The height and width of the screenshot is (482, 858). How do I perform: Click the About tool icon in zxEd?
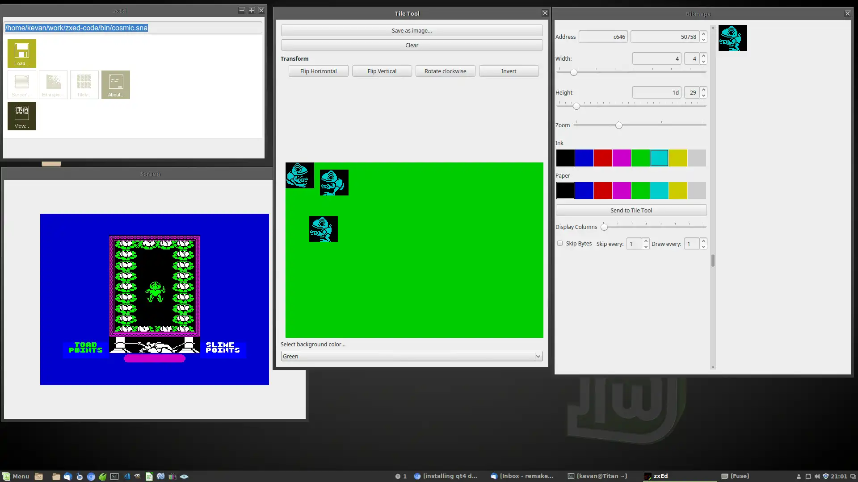coord(115,85)
